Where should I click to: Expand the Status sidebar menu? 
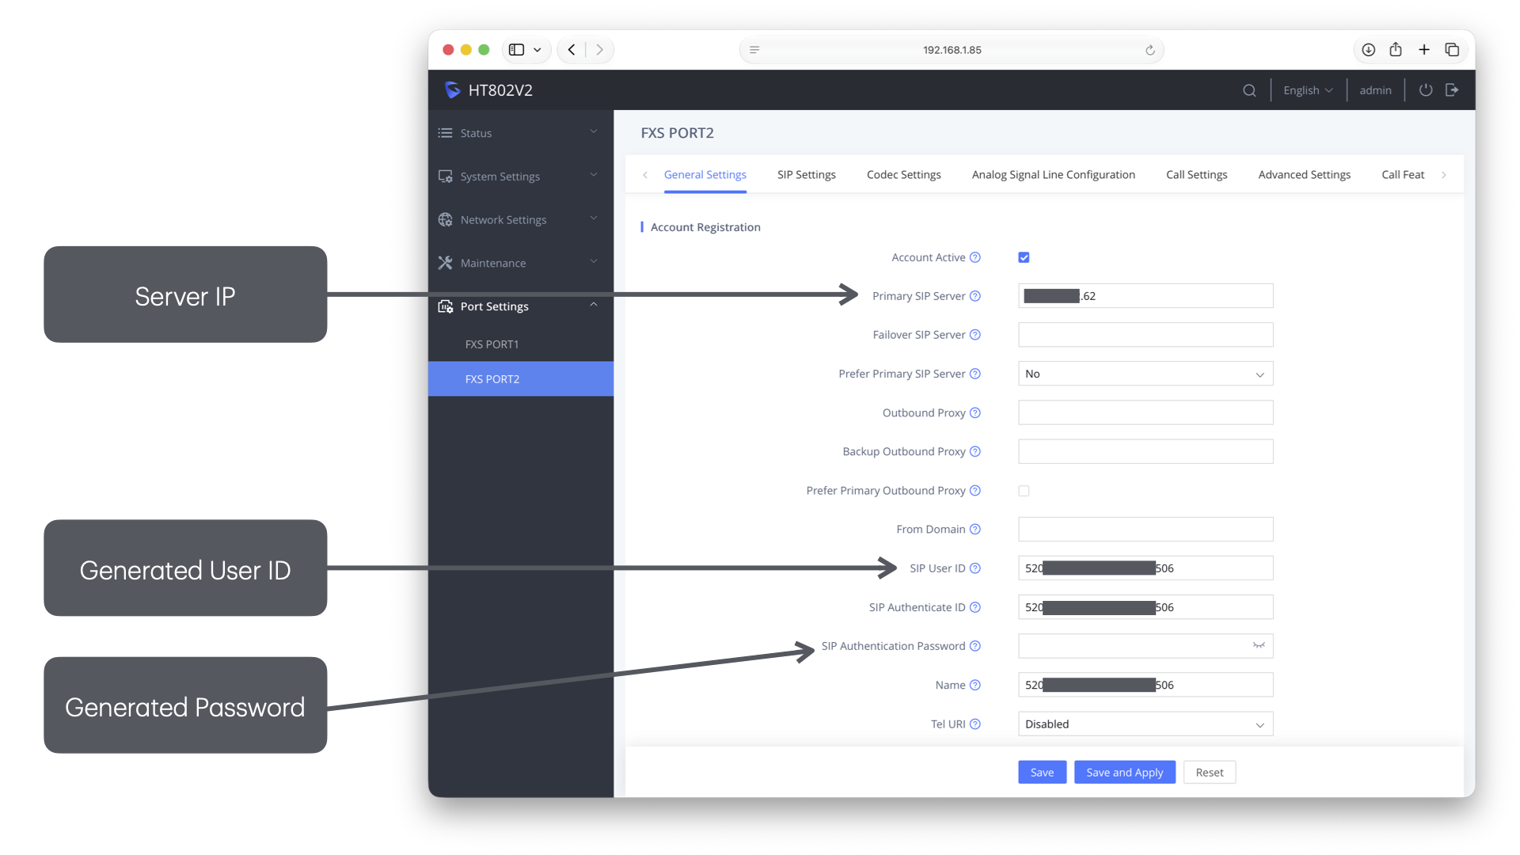(x=520, y=133)
